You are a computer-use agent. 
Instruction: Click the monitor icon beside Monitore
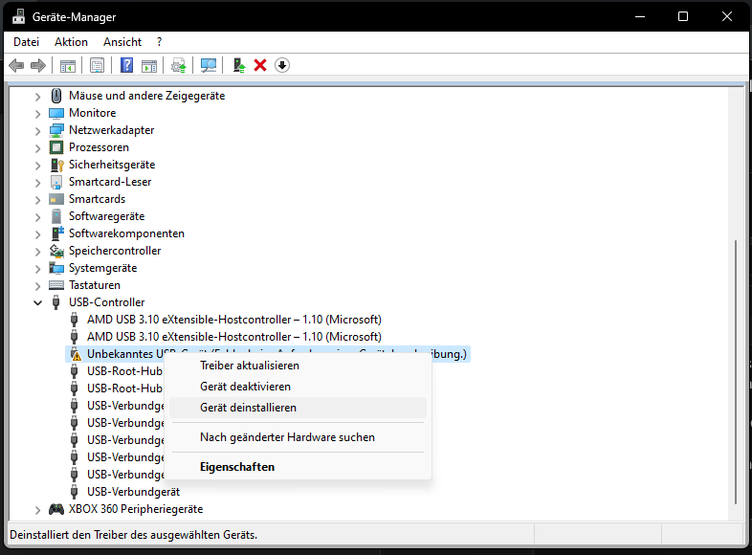click(x=56, y=113)
